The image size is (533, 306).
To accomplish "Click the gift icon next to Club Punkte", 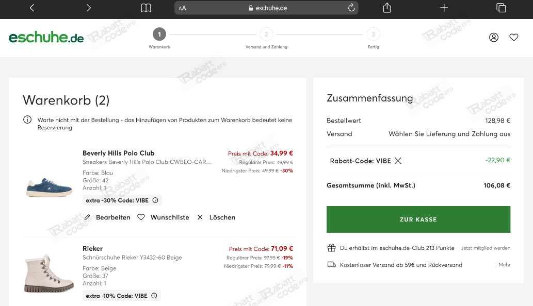I will 331,247.
